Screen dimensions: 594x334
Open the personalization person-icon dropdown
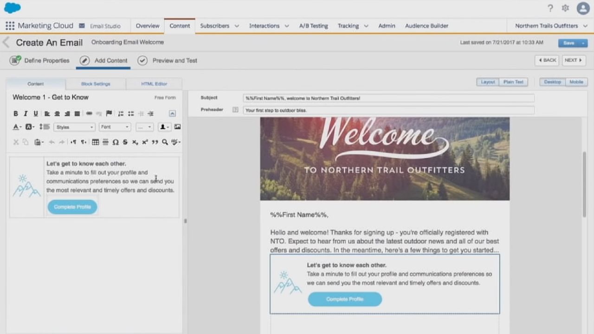click(x=164, y=127)
